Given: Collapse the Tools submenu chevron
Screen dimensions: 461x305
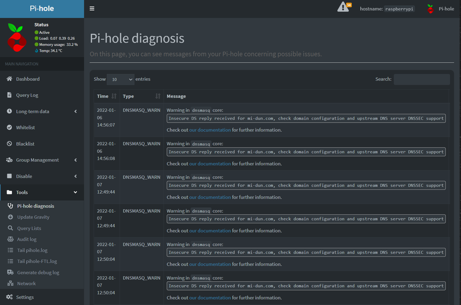Looking at the screenshot, I should point(75,192).
